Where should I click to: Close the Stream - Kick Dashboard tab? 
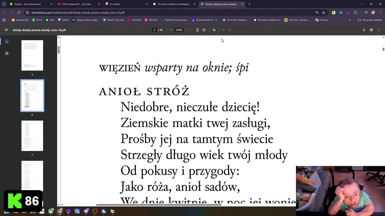(x=51, y=4)
